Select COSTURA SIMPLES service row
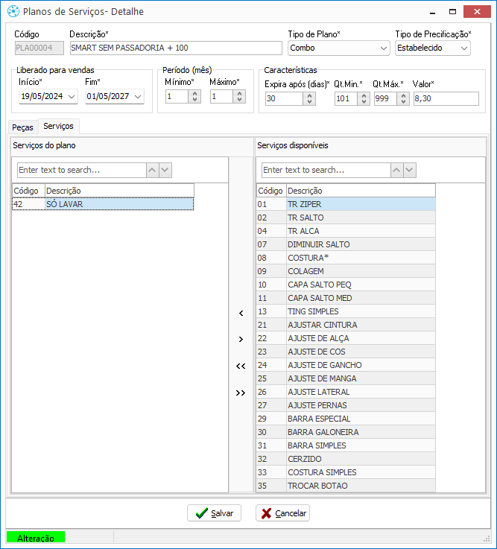This screenshot has height=549, width=497. 346,472
